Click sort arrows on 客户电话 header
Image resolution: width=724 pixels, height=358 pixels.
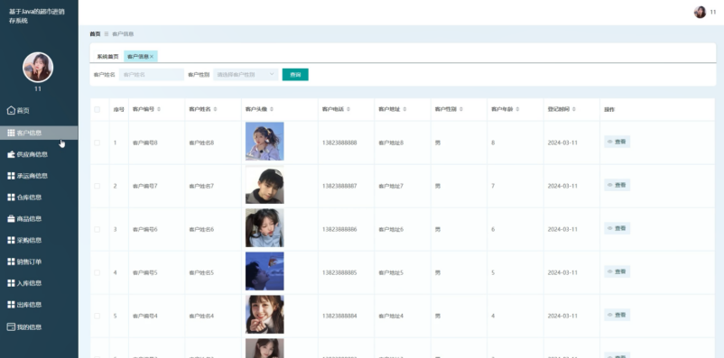pyautogui.click(x=348, y=109)
